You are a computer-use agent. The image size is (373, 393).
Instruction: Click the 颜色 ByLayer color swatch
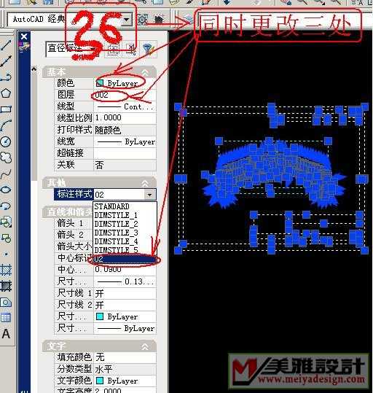pyautogui.click(x=100, y=83)
